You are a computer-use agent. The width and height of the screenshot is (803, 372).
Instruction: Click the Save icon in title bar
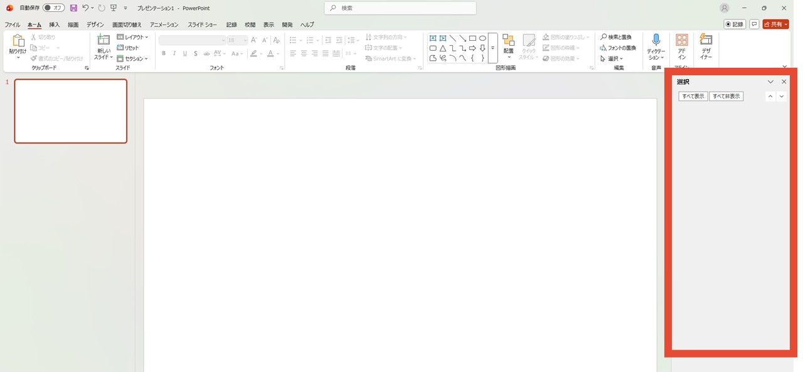[x=73, y=8]
